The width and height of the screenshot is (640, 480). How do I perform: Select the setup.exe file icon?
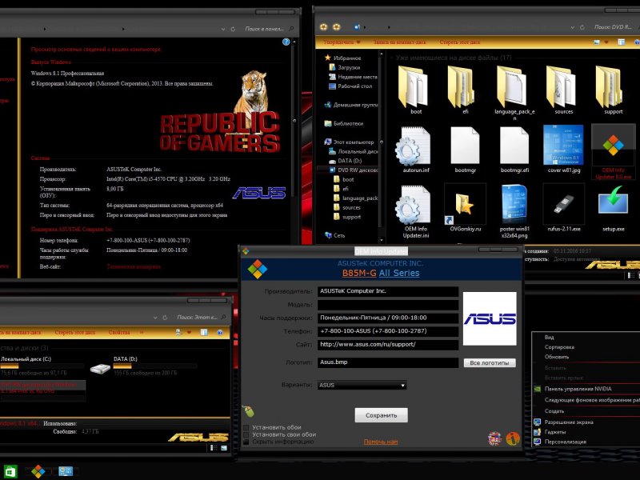click(x=613, y=202)
